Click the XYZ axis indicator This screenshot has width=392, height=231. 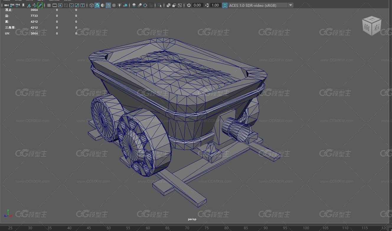[9, 213]
